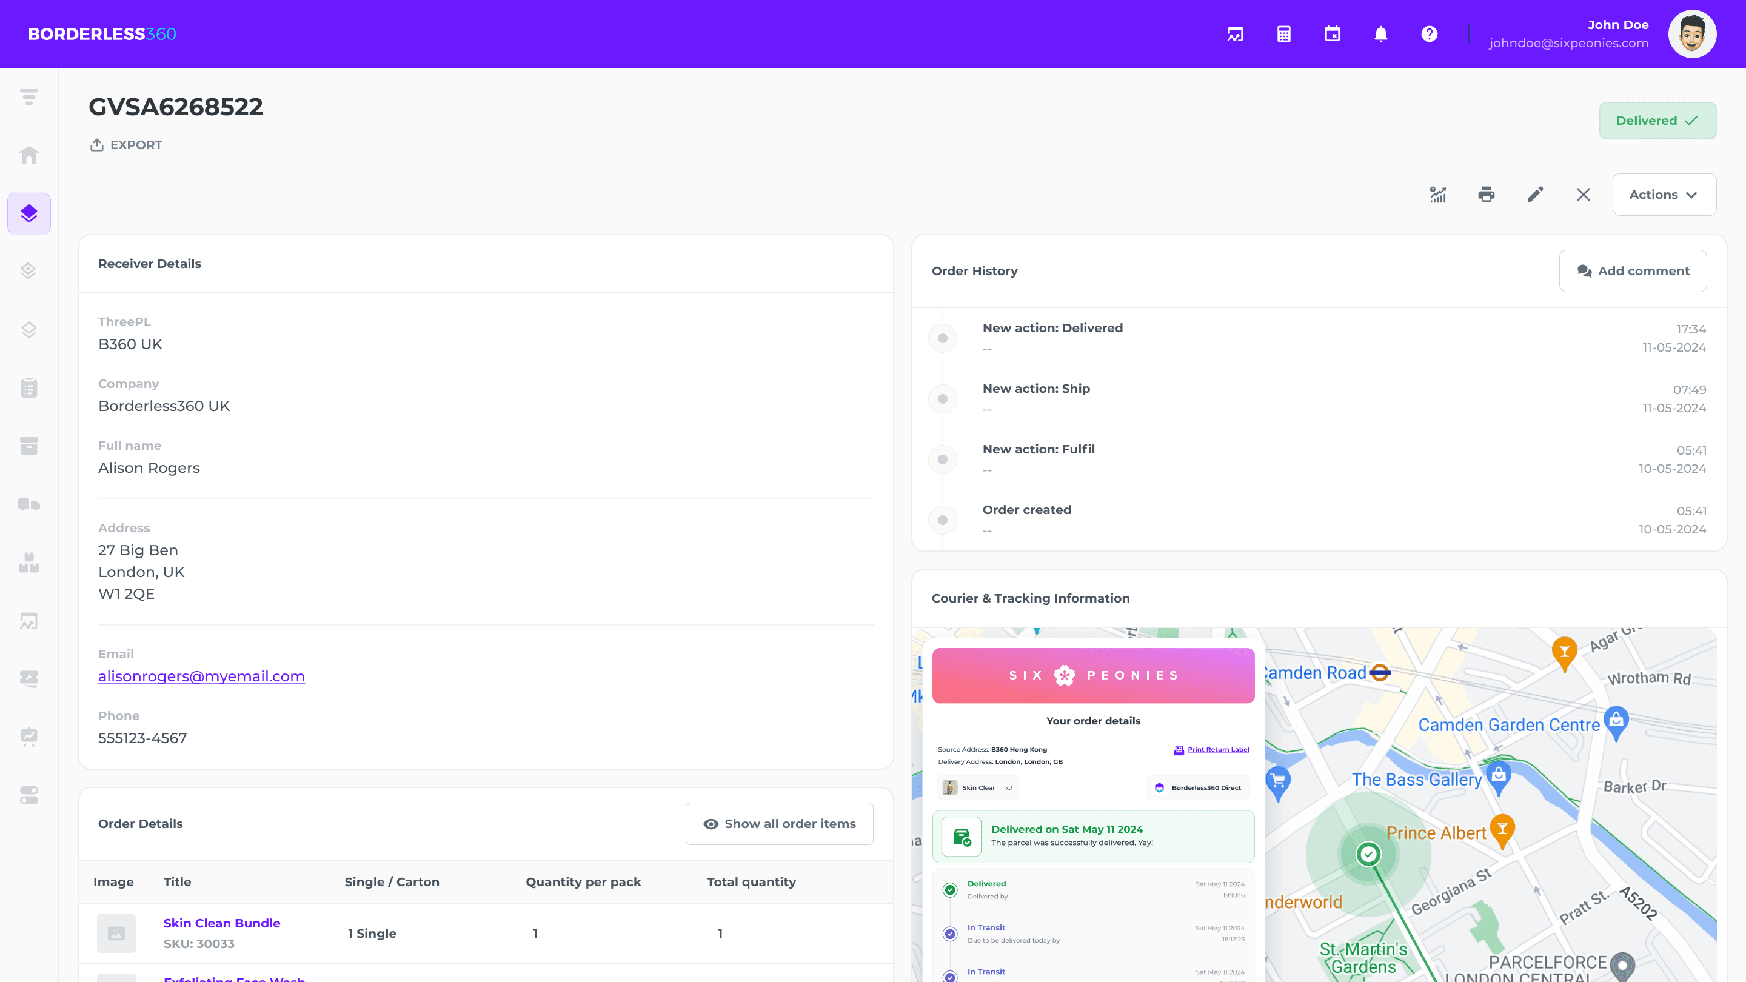Open the delivery truck sidebar icon
This screenshot has height=982, width=1746.
(29, 505)
